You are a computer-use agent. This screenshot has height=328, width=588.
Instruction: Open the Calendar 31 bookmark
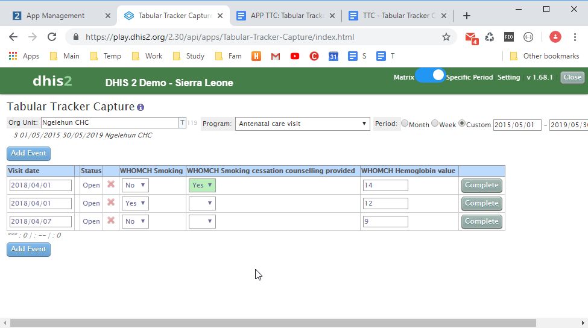coord(334,56)
